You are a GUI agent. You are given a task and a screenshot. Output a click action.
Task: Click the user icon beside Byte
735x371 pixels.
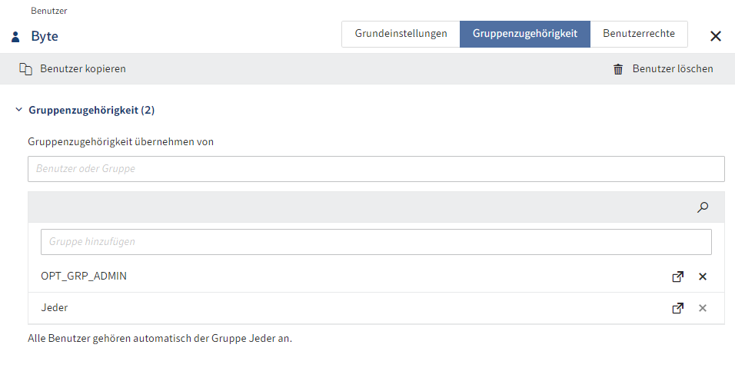(x=15, y=37)
